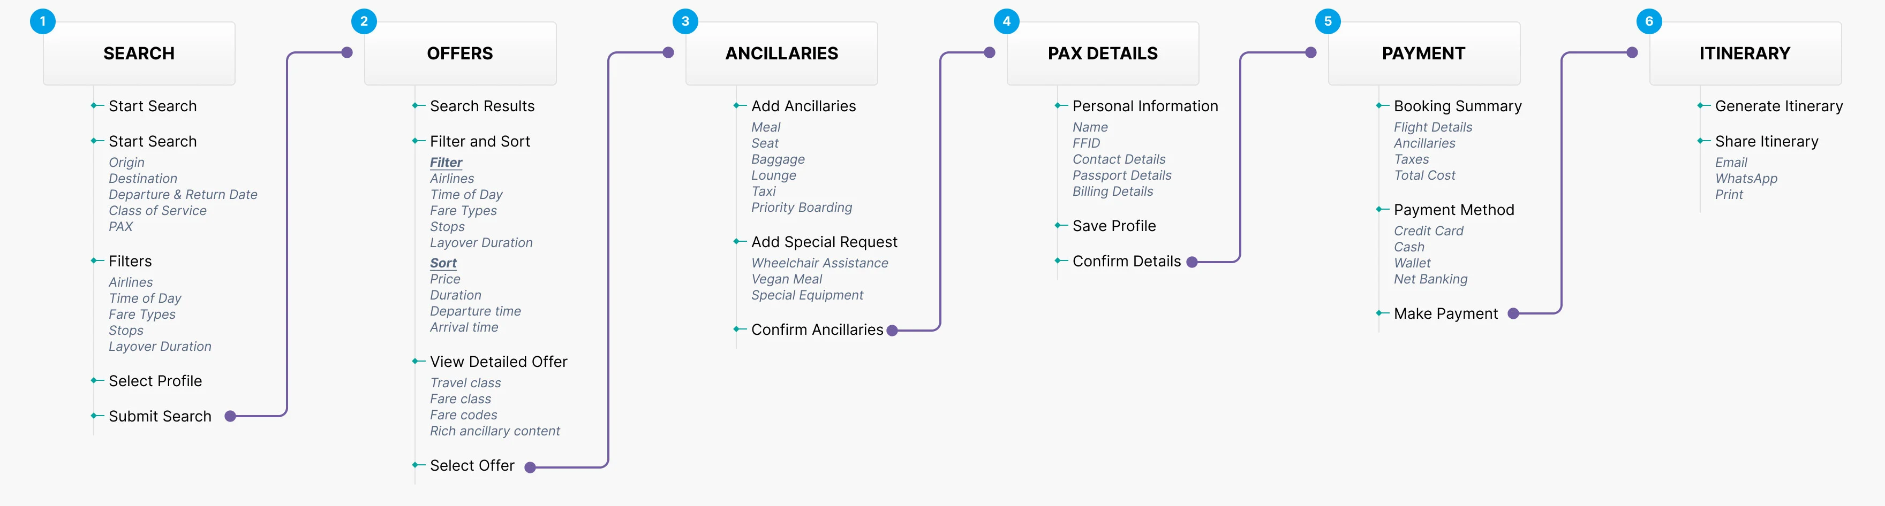Click the Select Offer step
Screen dimensions: 1885x506
point(472,466)
